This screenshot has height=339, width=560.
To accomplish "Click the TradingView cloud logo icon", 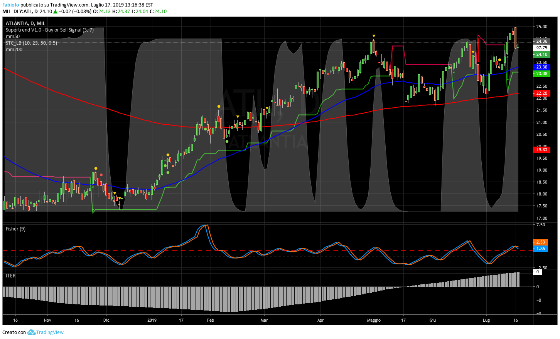I will 31,332.
